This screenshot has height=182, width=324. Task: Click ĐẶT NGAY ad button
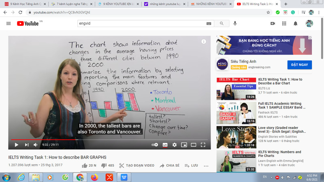299,65
